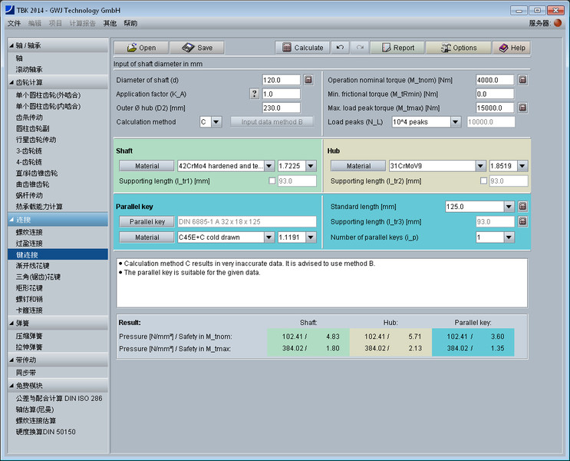Open calculator for operation nominal torque
570x461 pixels.
tap(522, 80)
